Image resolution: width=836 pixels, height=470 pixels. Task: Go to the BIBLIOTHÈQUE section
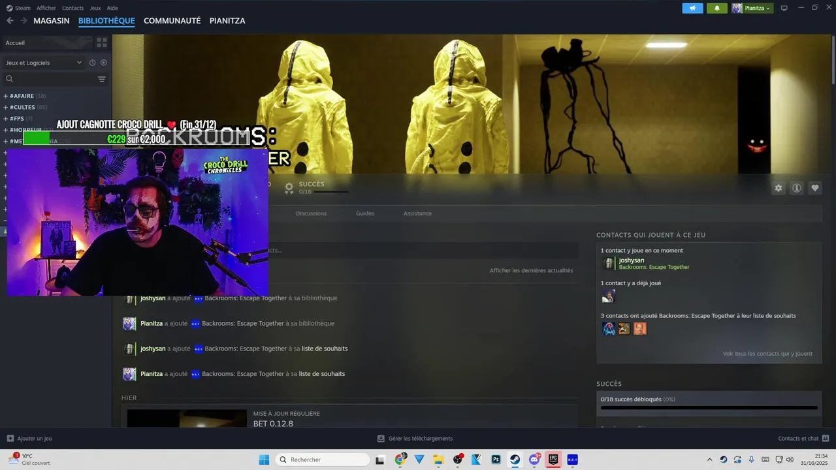[106, 21]
